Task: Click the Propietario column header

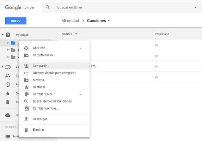Action: click(162, 34)
